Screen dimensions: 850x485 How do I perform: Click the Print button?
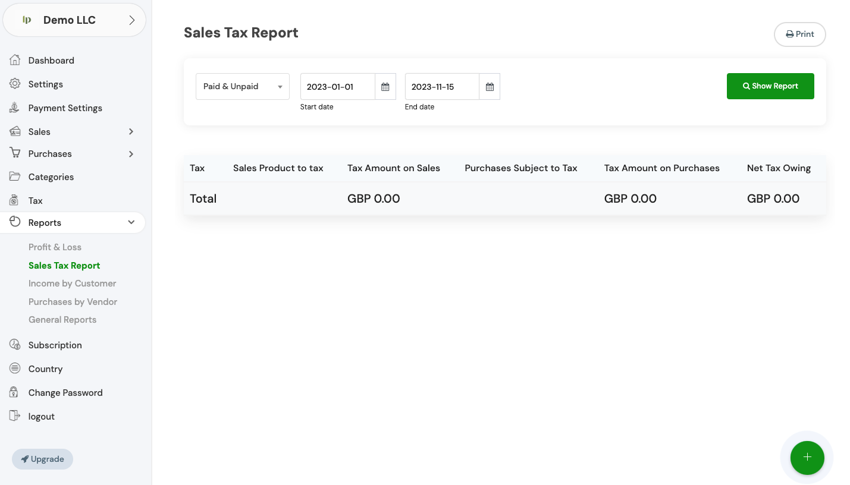799,34
